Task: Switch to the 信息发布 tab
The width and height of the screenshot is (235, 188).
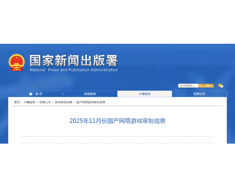Action: [90, 94]
